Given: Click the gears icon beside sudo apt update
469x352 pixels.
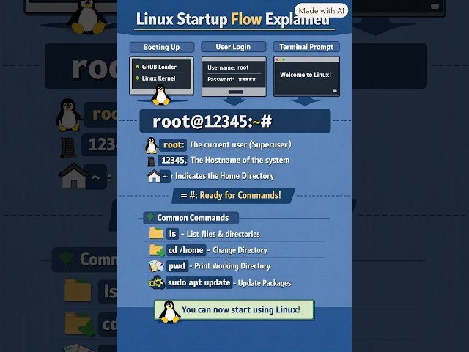Looking at the screenshot, I should (x=156, y=282).
